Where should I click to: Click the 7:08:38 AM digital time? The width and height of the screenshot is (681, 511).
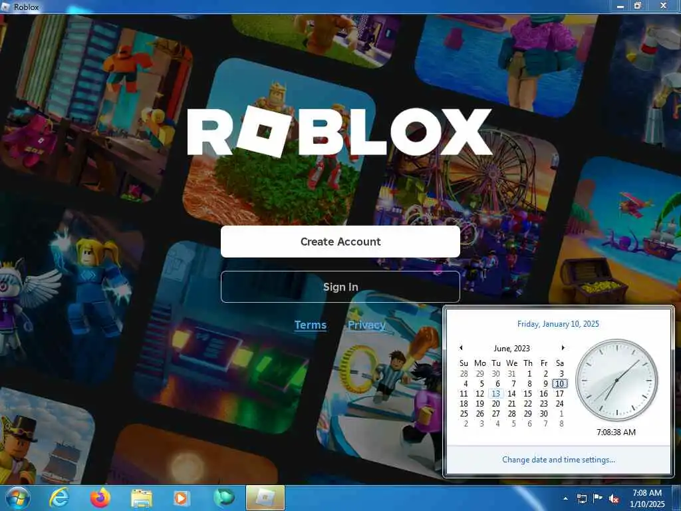click(x=616, y=432)
